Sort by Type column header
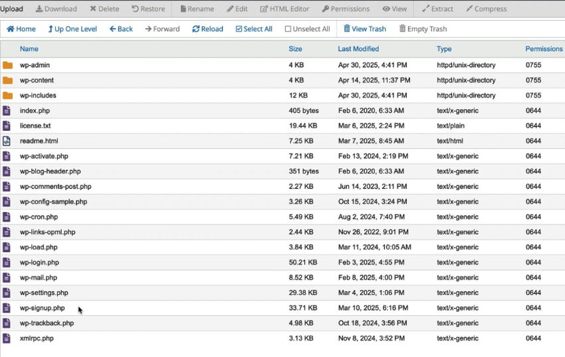The height and width of the screenshot is (357, 565). pyautogui.click(x=444, y=49)
